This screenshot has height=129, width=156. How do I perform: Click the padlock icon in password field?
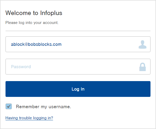pos(142,67)
